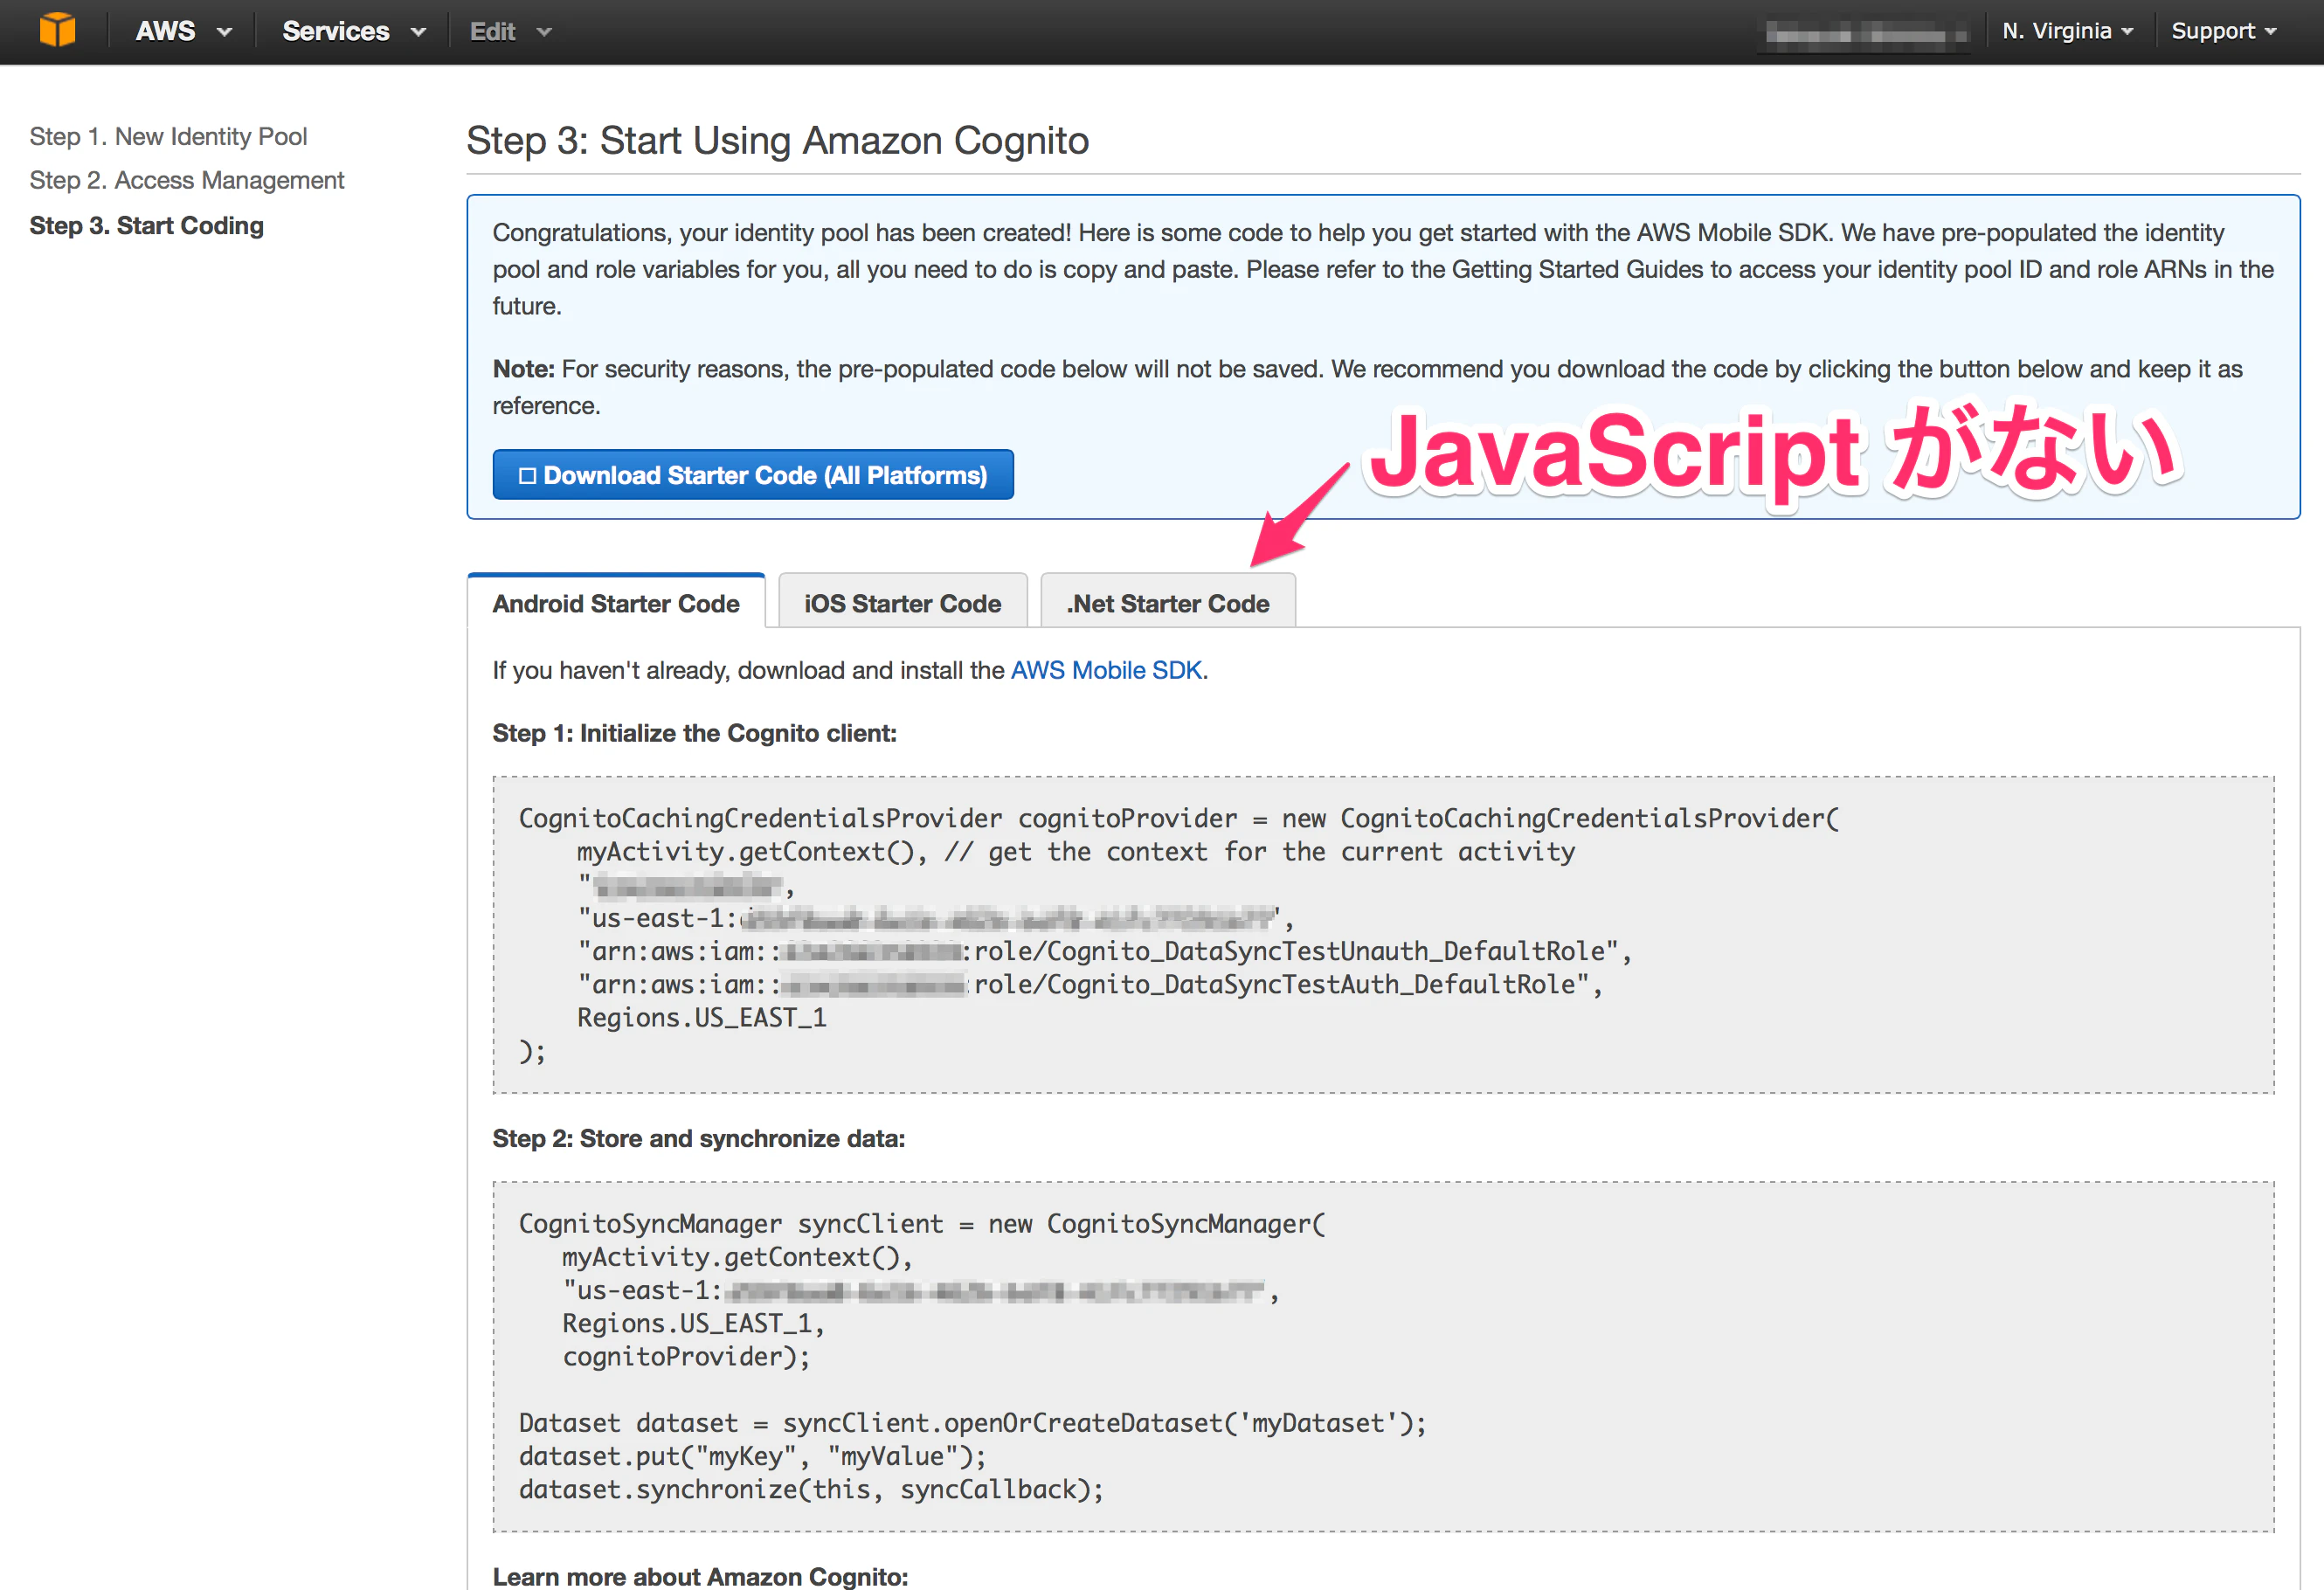Open the AWS dropdown menu
The image size is (2324, 1590).
coord(183,31)
